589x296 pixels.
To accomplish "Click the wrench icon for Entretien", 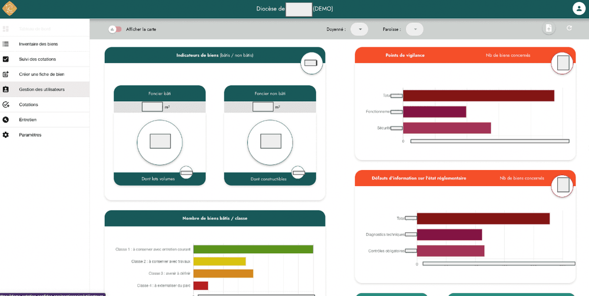I will [5, 119].
